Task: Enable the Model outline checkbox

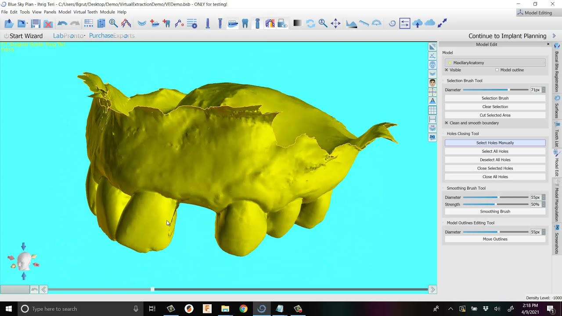Action: 497,70
